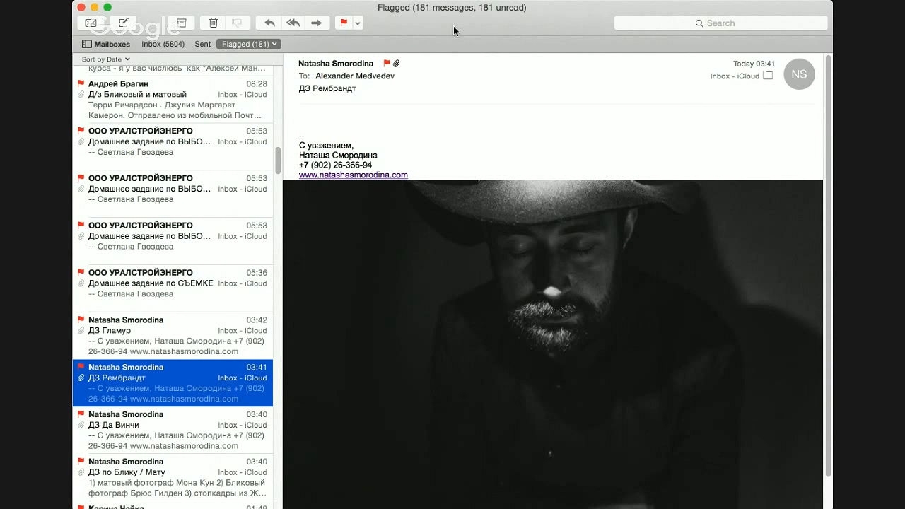Click the Reply All double-arrow icon
Screen dimensions: 905x509
click(x=293, y=23)
